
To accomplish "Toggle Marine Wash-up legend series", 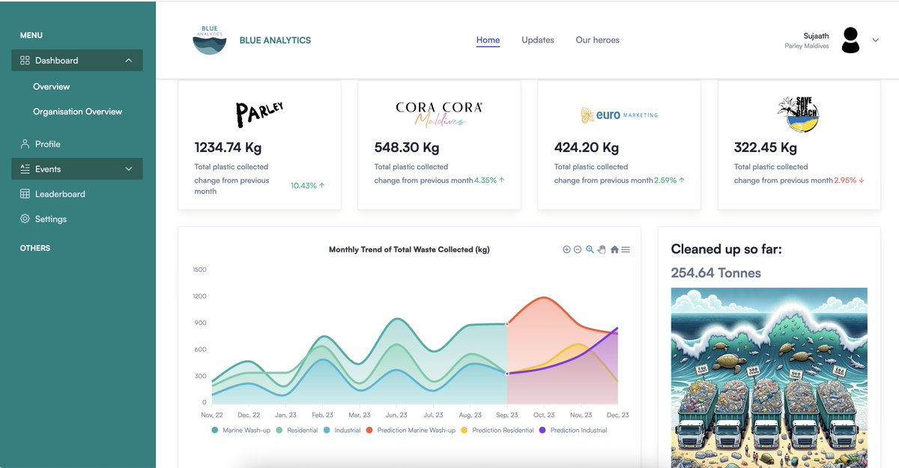I will pyautogui.click(x=241, y=431).
